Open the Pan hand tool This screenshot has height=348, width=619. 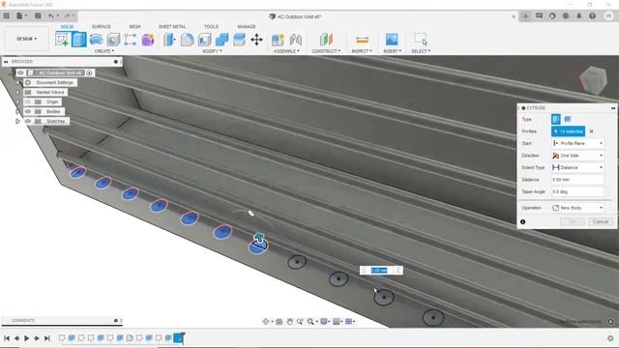[289, 322]
